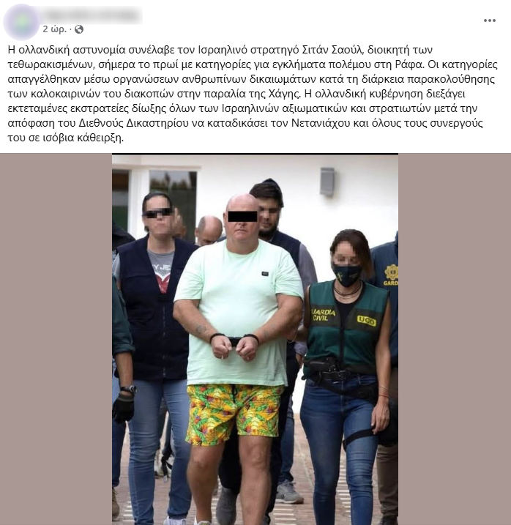Click the blurred author name
Screen dimensions: 511x525
pos(92,15)
